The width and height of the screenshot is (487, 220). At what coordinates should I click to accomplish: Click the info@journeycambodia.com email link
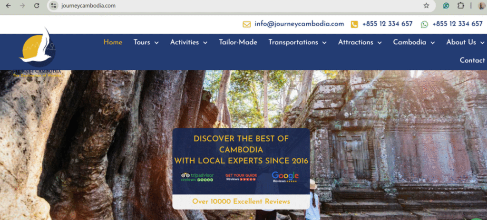[x=299, y=24]
